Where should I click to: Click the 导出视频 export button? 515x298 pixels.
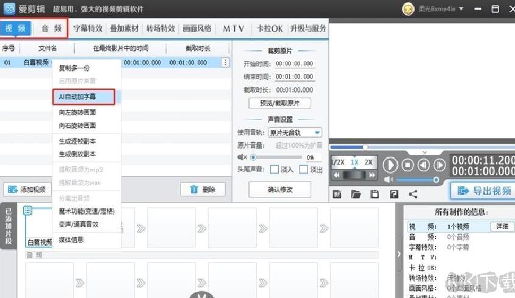(x=484, y=190)
